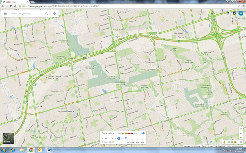Click the Send feedback link
Viewport: 246px width, 153px height.
220,146
